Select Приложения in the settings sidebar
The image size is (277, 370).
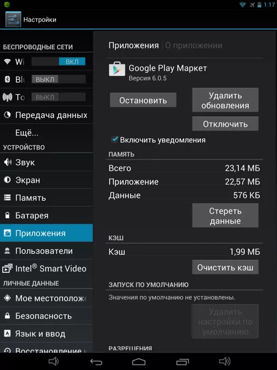tap(47, 233)
